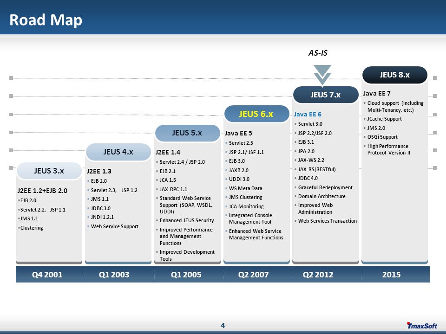
Task: Click the JNDI 1.2.1 bullet
Action: (101, 217)
